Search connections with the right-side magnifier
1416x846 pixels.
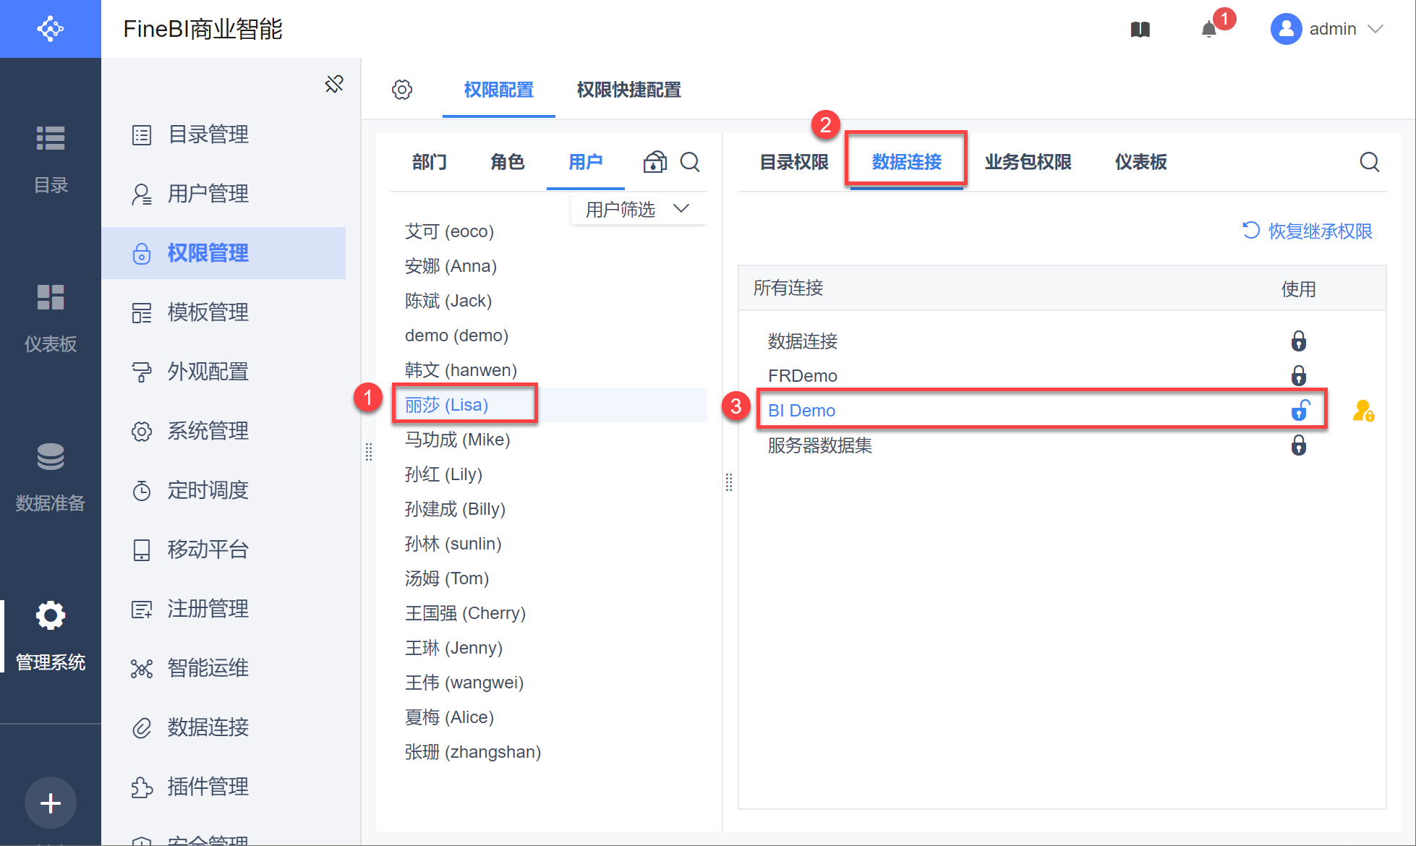click(1369, 162)
